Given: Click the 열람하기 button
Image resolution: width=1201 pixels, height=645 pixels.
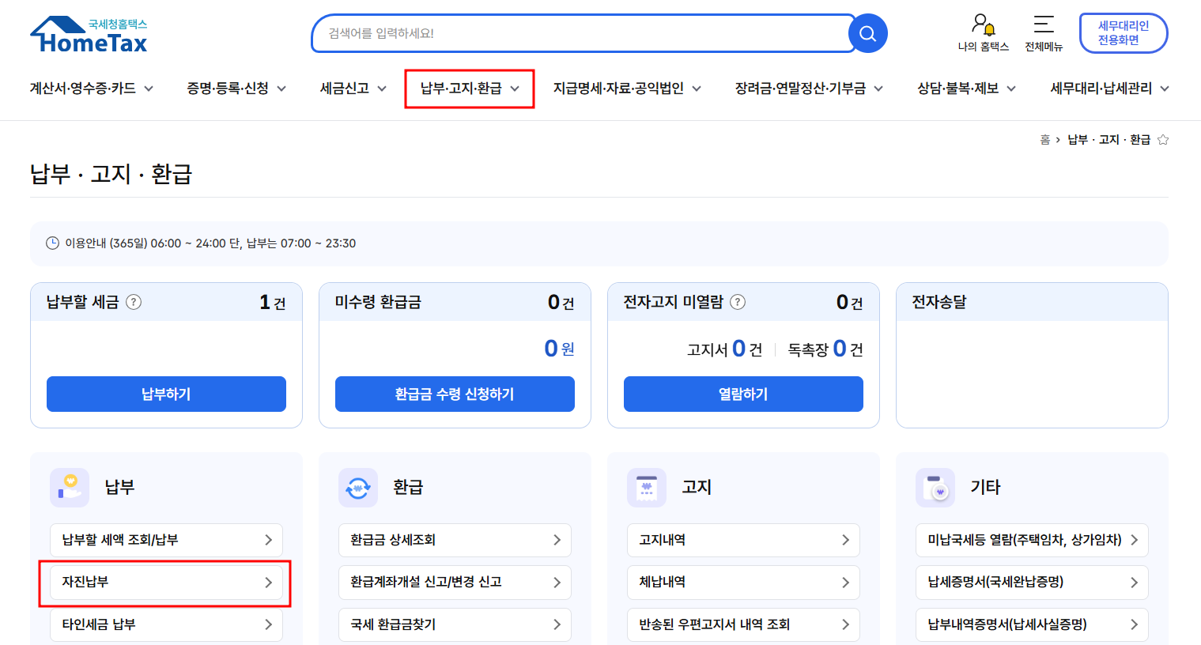Looking at the screenshot, I should pyautogui.click(x=742, y=394).
